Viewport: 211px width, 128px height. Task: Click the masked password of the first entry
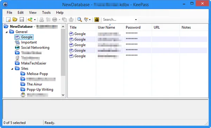[132, 33]
